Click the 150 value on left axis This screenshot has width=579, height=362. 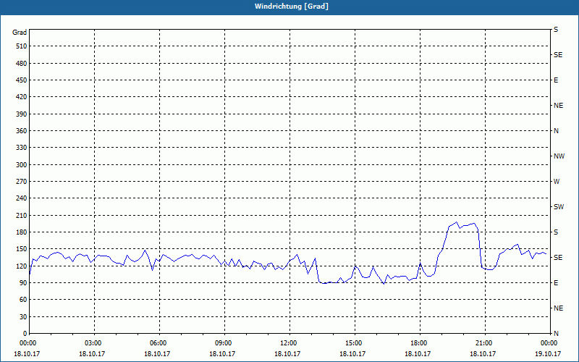point(22,249)
